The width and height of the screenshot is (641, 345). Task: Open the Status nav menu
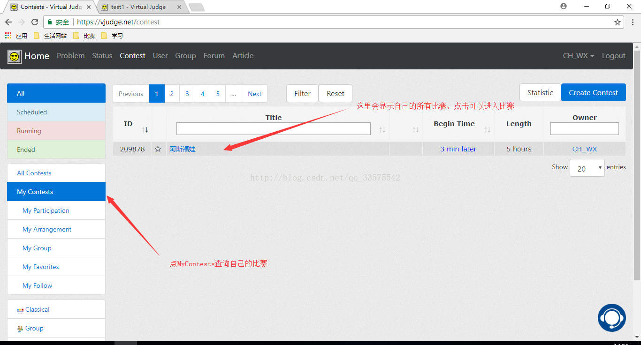coord(102,56)
